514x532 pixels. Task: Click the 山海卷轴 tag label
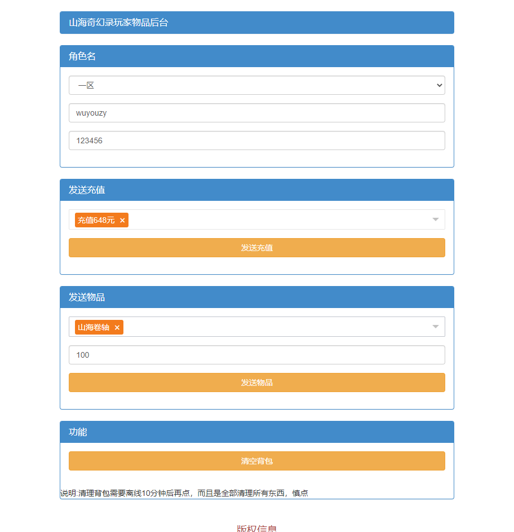94,327
